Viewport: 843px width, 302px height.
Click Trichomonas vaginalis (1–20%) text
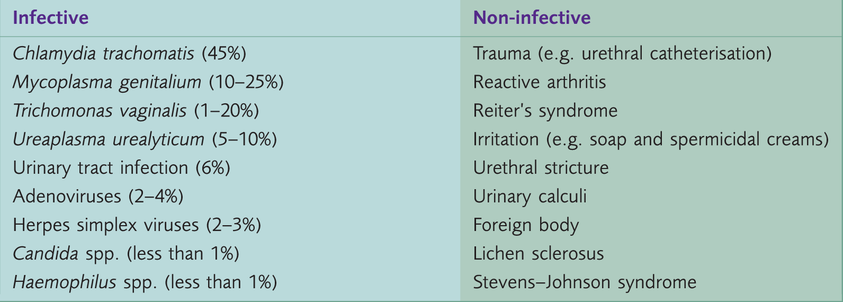[x=136, y=111]
